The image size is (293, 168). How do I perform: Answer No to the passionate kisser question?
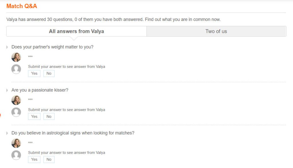[x=49, y=116]
